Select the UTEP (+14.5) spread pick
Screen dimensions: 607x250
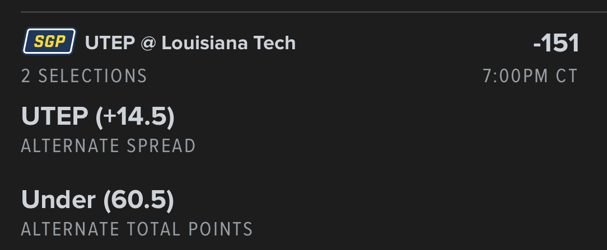click(x=98, y=116)
